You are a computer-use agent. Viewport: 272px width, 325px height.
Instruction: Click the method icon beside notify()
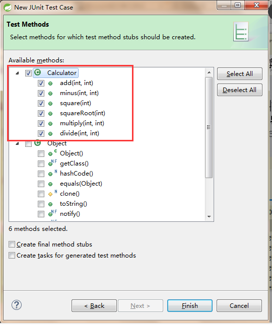(x=52, y=213)
